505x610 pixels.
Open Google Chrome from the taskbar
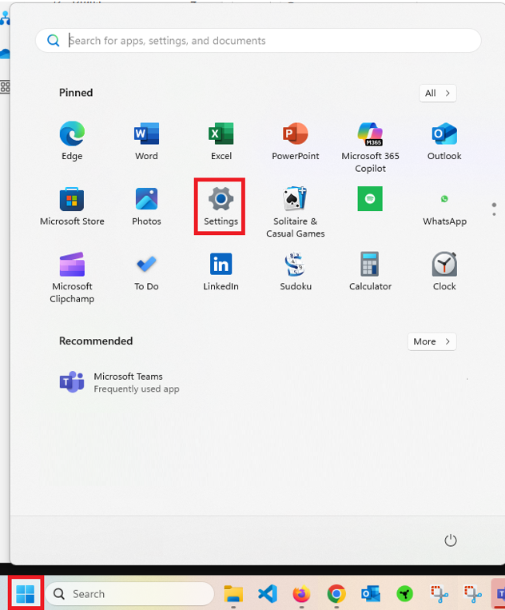(336, 594)
